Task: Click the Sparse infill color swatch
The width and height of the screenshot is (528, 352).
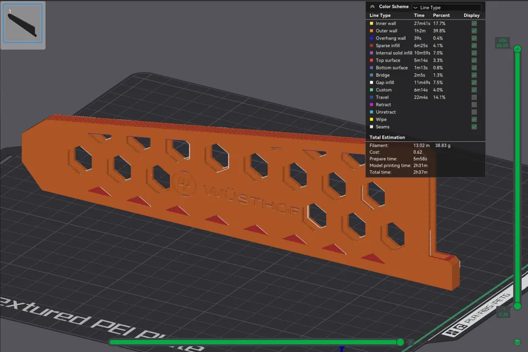Action: (372, 46)
